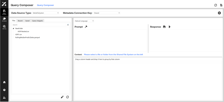Click inside the Response text area
This screenshot has width=224, height=102.
[186, 41]
